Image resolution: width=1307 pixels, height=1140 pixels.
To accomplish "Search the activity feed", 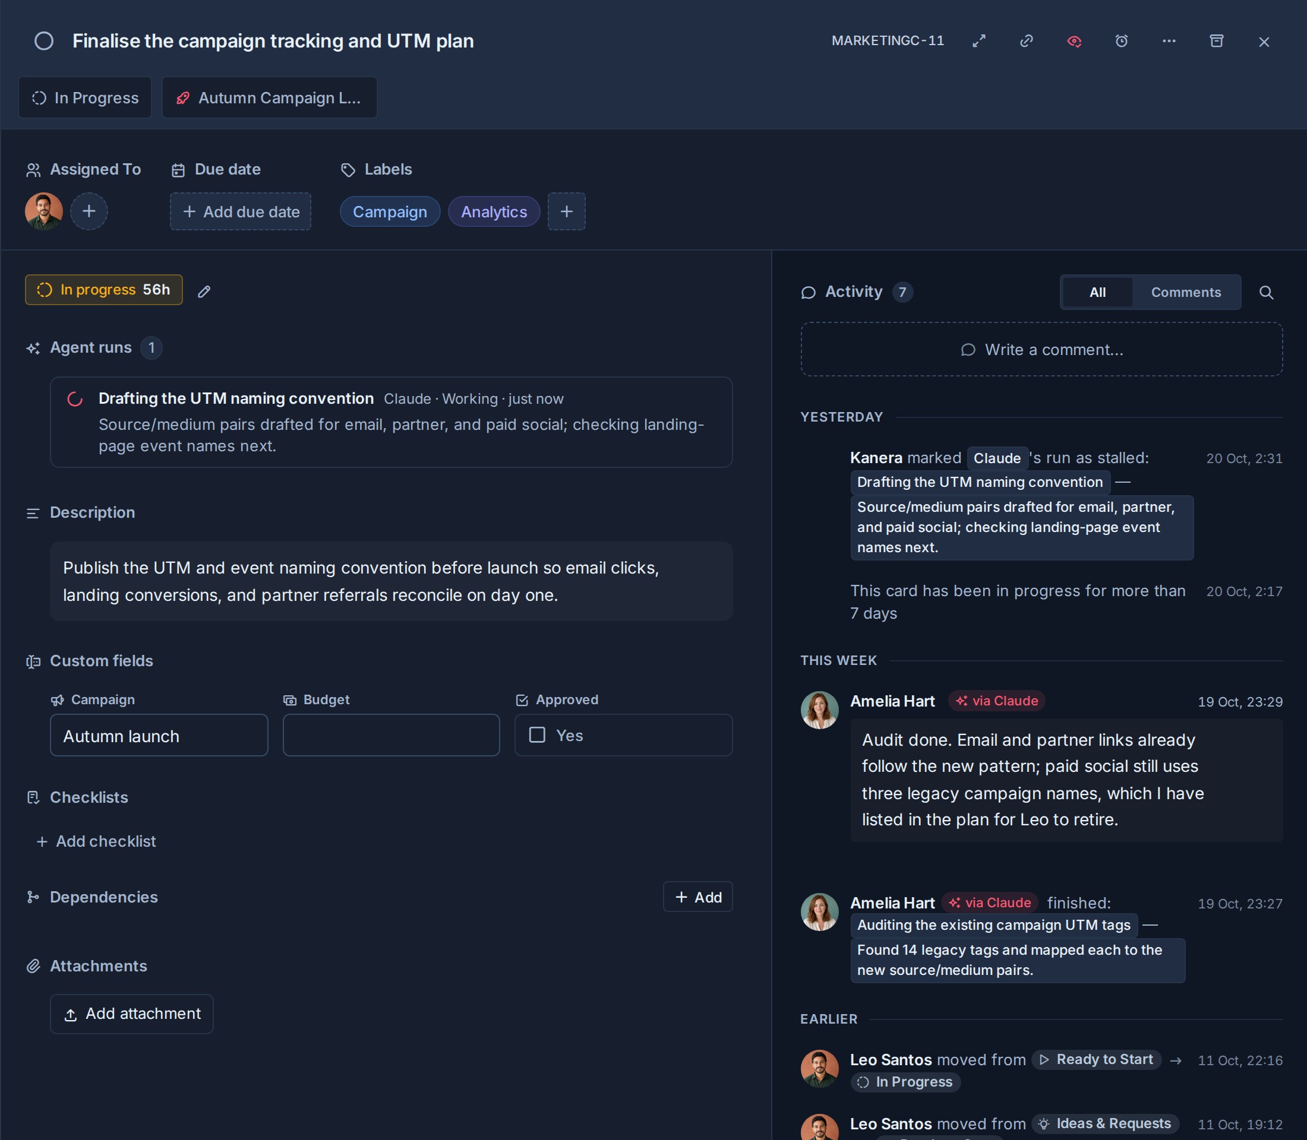I will click(x=1266, y=293).
